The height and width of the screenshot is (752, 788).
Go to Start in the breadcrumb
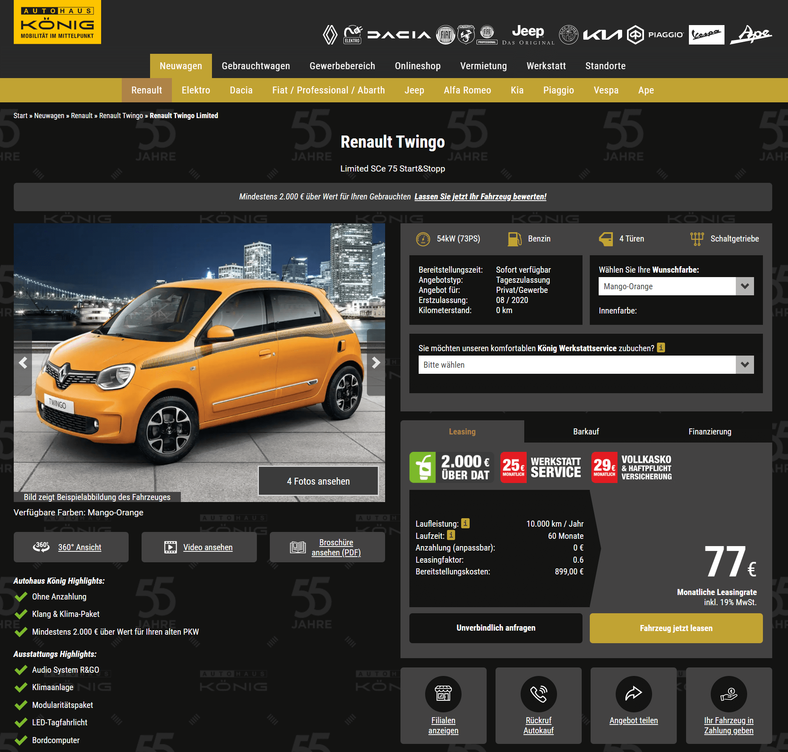(x=20, y=116)
